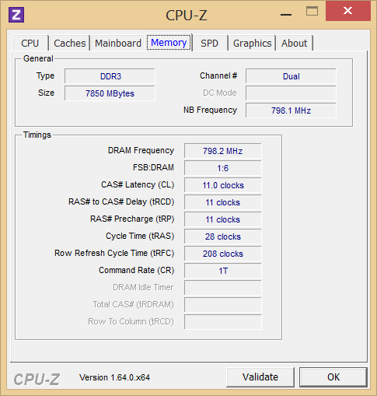
Task: Click the Command Rate (CR) label
Action: tap(137, 270)
